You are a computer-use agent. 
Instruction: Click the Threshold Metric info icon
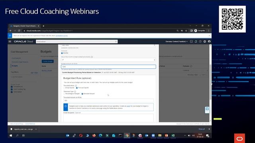[x=76, y=85]
